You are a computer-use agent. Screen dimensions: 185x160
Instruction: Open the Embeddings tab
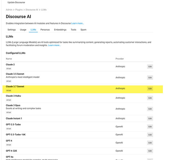60,30
